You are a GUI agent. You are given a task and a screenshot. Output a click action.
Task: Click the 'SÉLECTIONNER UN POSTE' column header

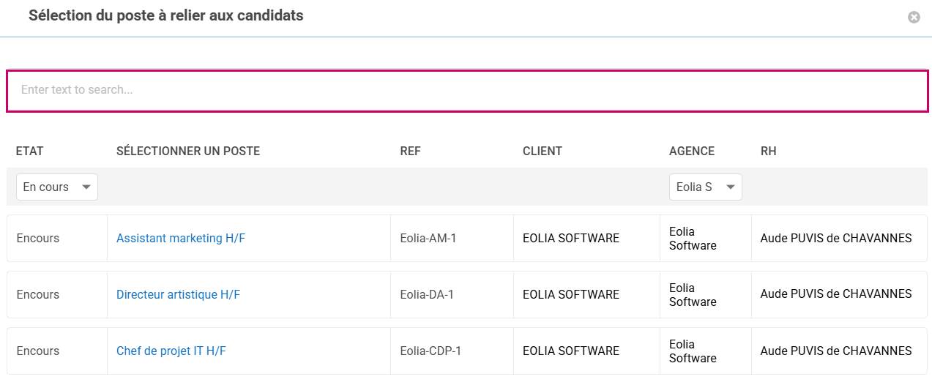(x=188, y=152)
